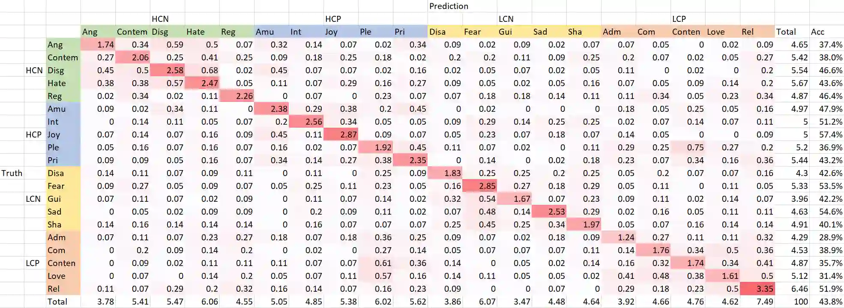844x308 pixels.
Task: Select the Adm diagonal cell 1.24
Action: click(x=619, y=237)
